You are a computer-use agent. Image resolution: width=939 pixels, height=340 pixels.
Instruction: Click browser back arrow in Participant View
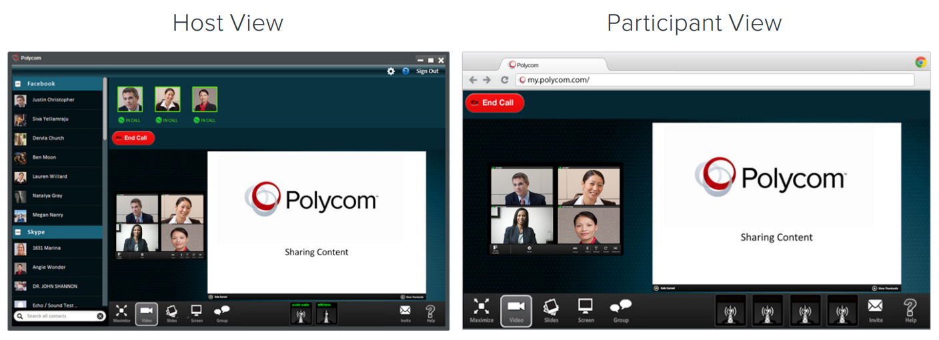474,79
